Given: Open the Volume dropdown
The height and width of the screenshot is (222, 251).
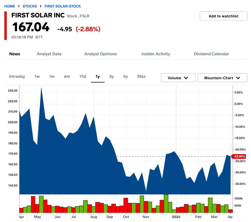Looking at the screenshot, I should (178, 78).
